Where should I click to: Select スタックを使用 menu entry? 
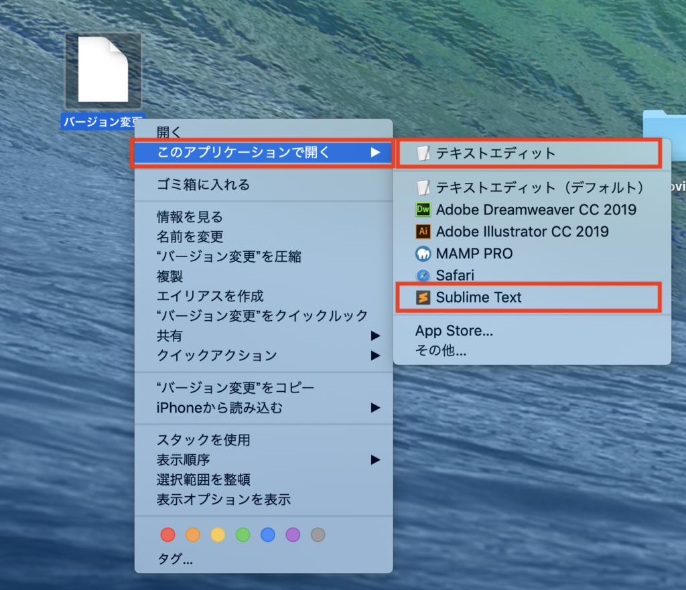click(x=264, y=439)
